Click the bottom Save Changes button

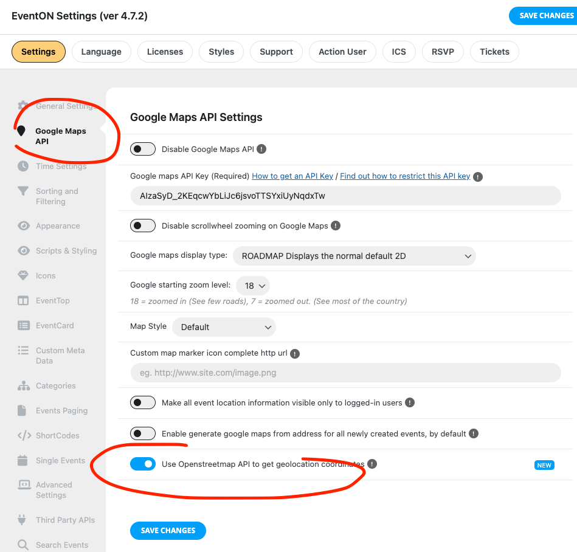click(x=168, y=531)
